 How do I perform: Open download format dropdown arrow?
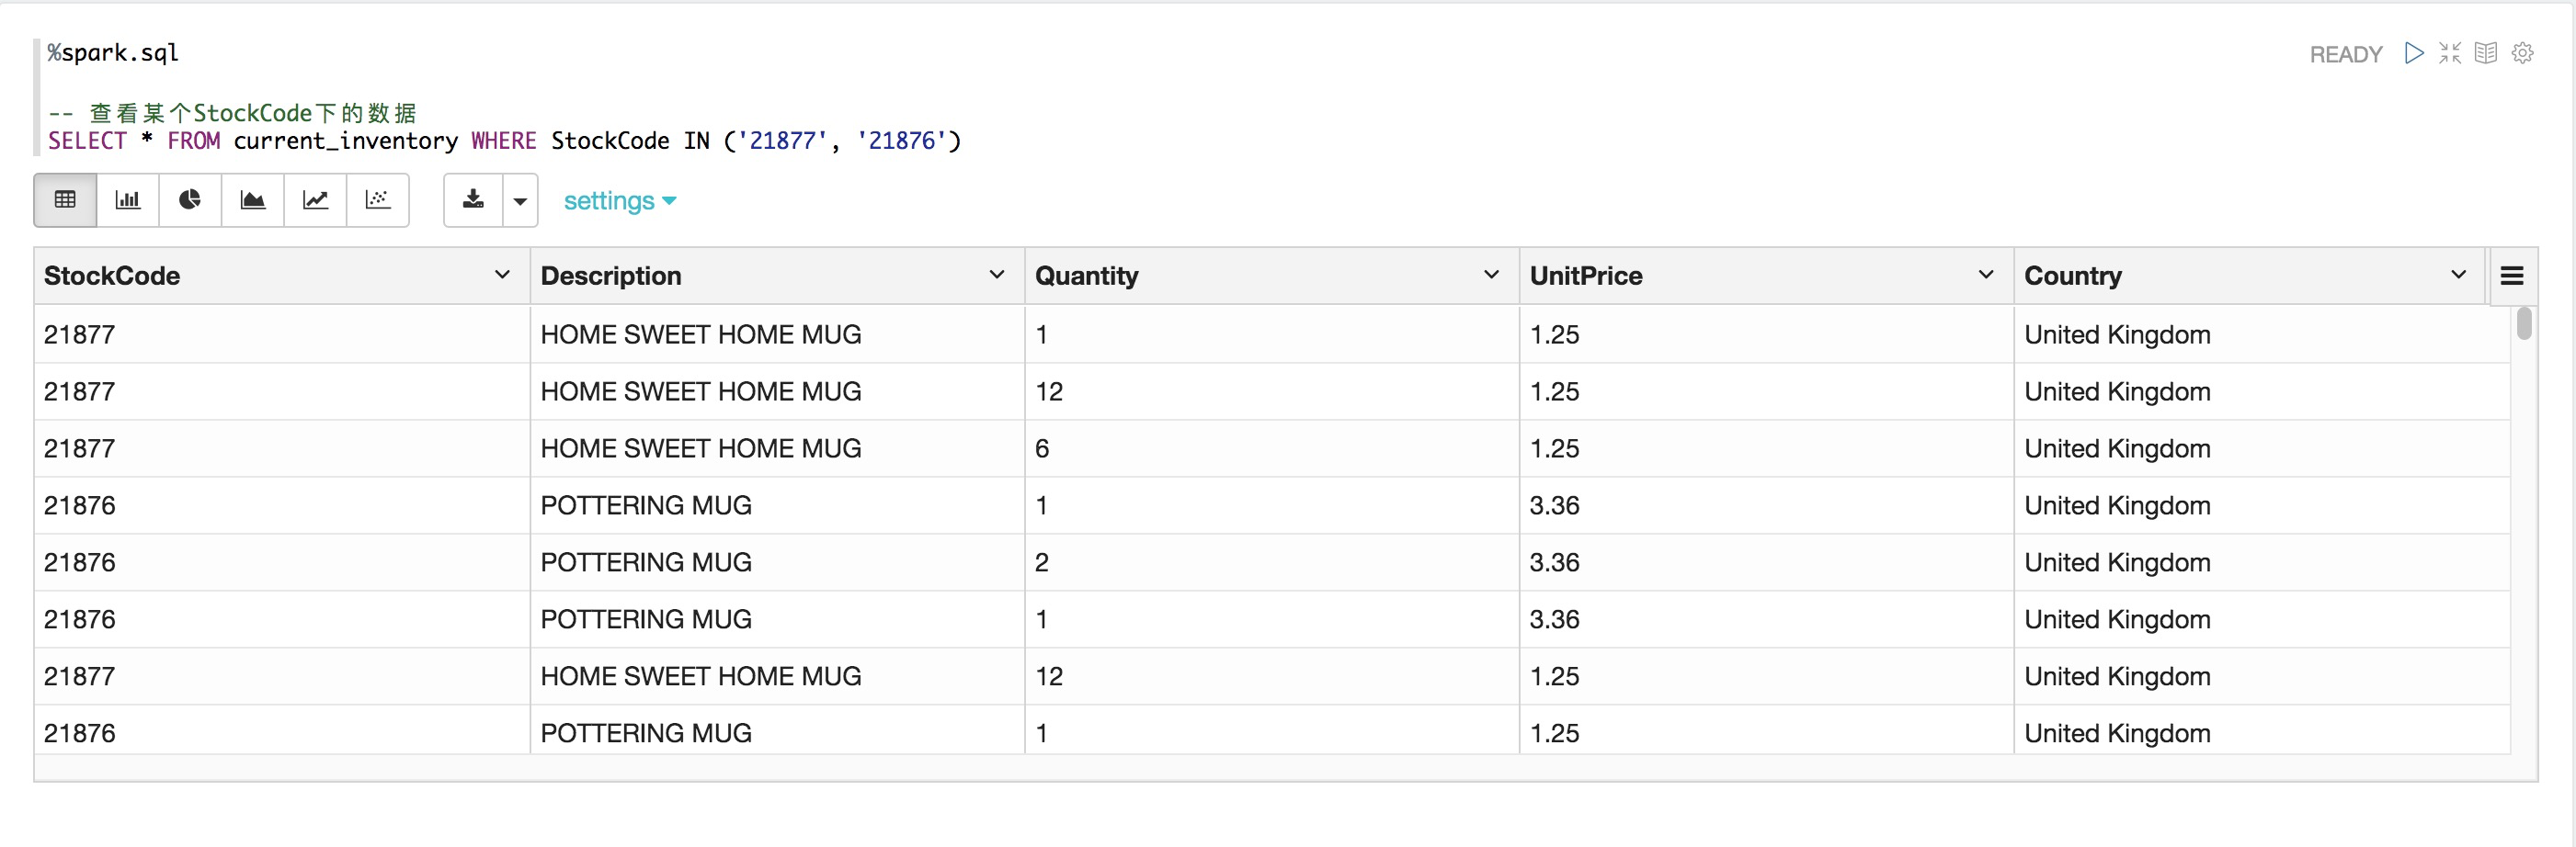point(520,201)
